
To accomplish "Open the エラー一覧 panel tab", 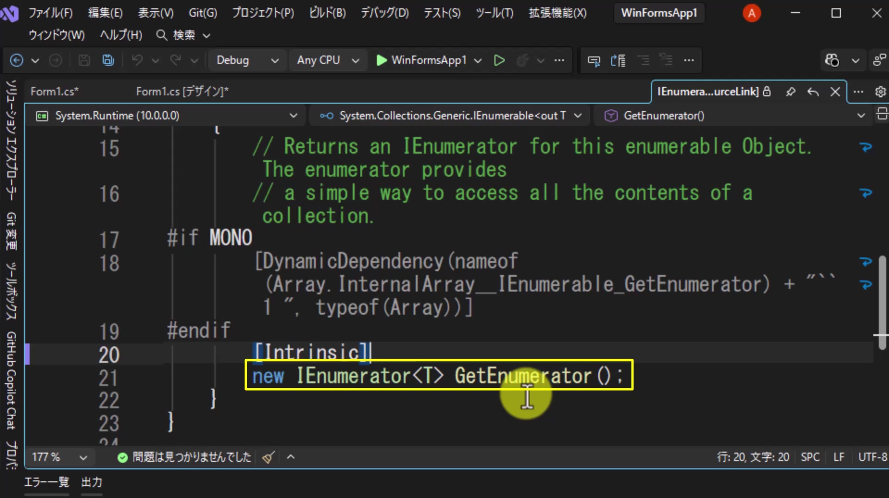I will tap(46, 482).
